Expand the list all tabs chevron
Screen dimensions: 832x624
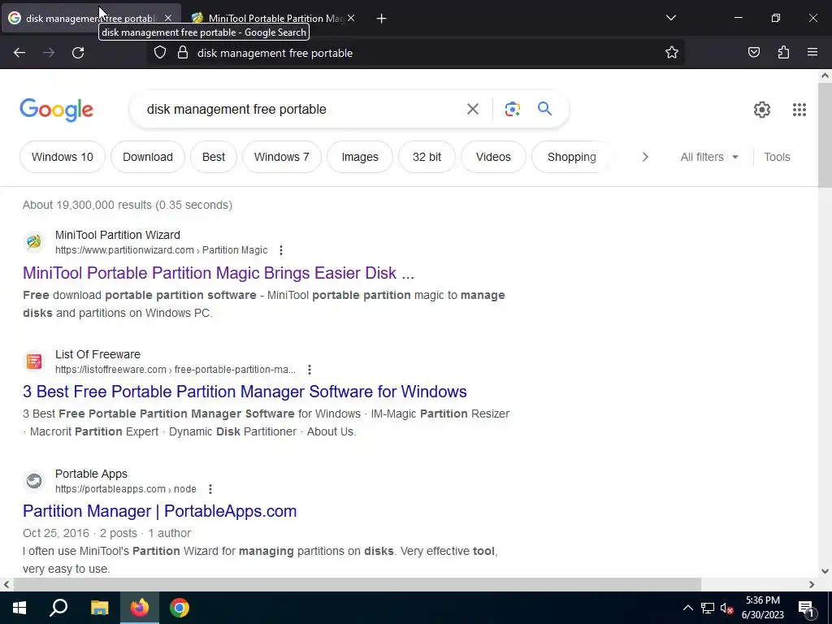click(x=670, y=18)
